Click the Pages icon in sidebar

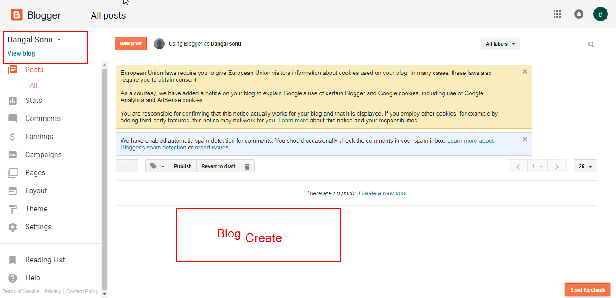pos(13,172)
